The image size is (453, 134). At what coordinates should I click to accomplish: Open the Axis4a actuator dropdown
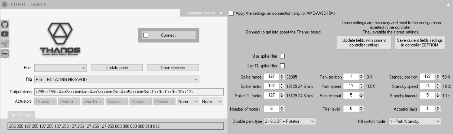coord(69,101)
